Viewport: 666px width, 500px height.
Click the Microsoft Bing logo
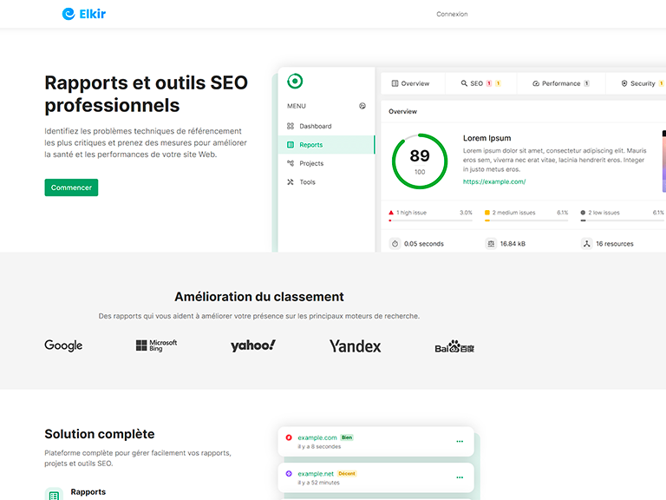pos(156,345)
